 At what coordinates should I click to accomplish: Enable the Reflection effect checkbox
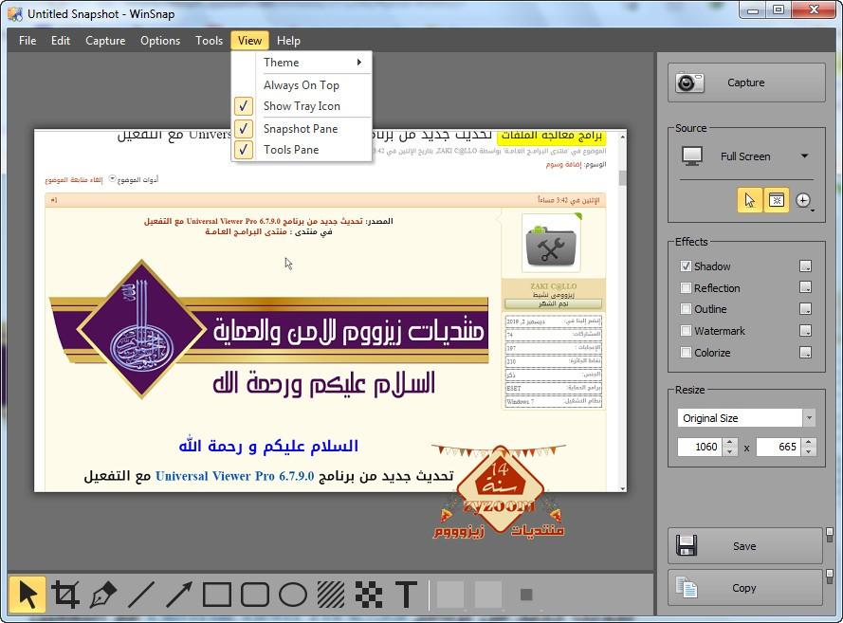tap(686, 287)
